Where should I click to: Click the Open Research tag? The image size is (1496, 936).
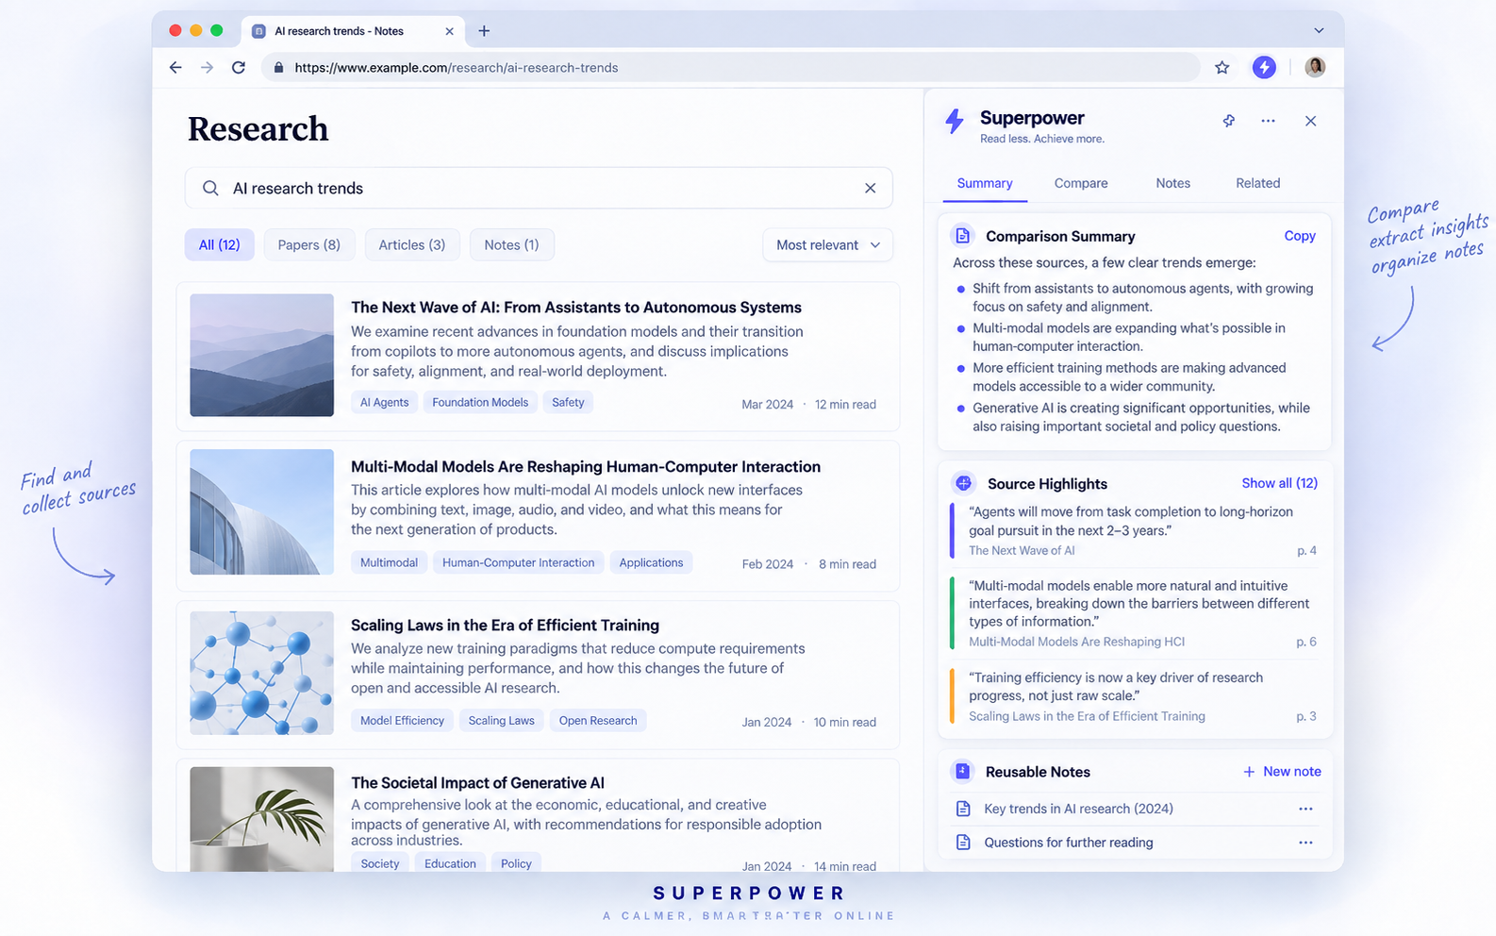[x=598, y=721]
